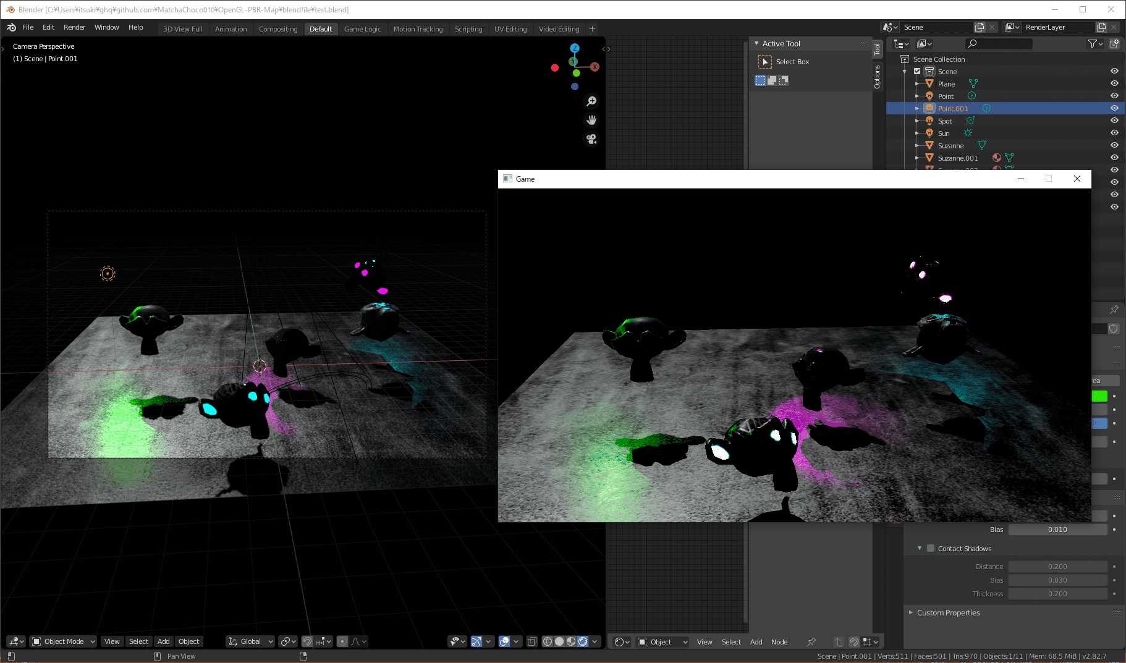Toggle camera view with the camera icon

click(x=591, y=139)
